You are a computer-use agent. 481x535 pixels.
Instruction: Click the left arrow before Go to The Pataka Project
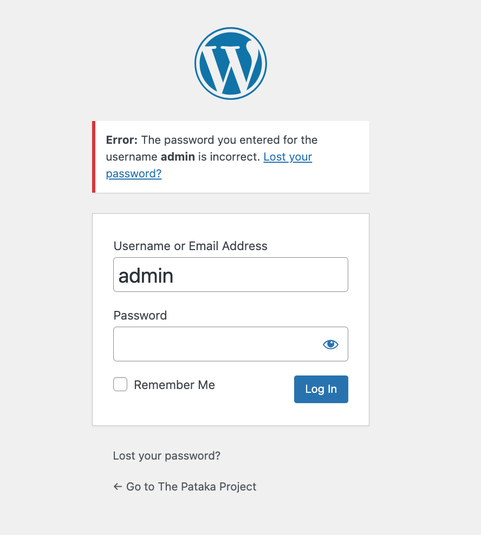pos(118,487)
